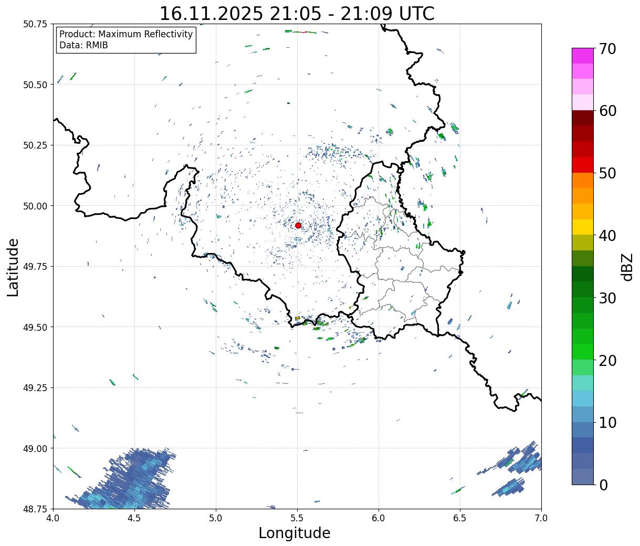
Task: Click the longitude tick label 6.0
Action: 379,518
